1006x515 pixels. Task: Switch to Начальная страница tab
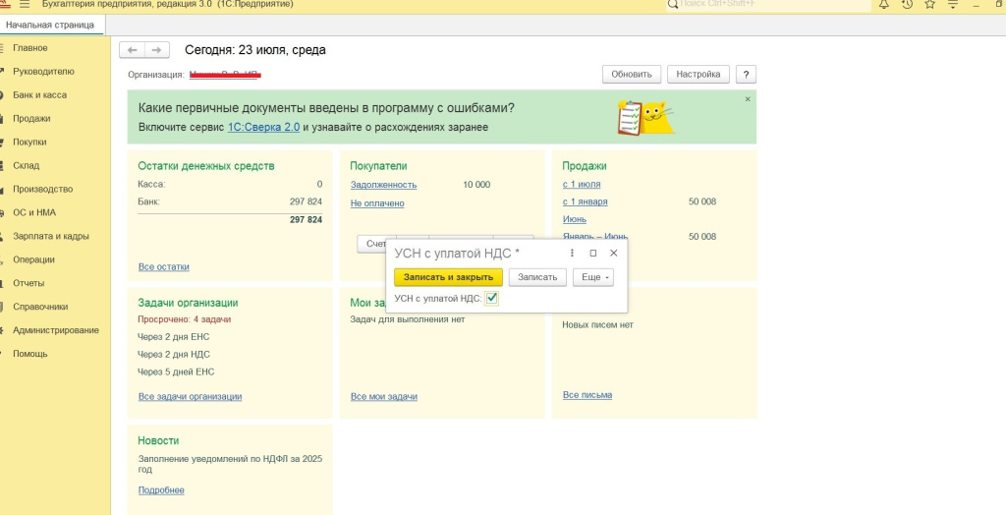(50, 25)
